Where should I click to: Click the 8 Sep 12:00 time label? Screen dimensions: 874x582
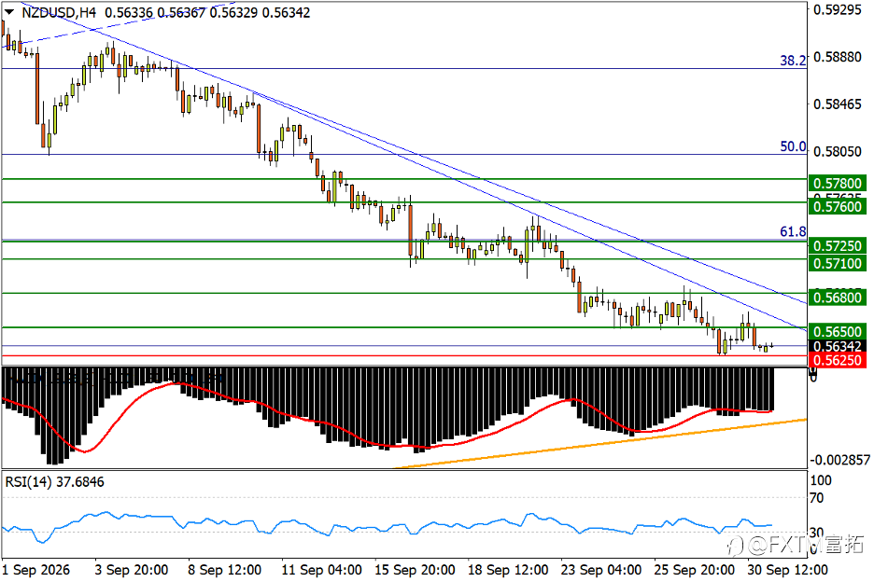225,570
